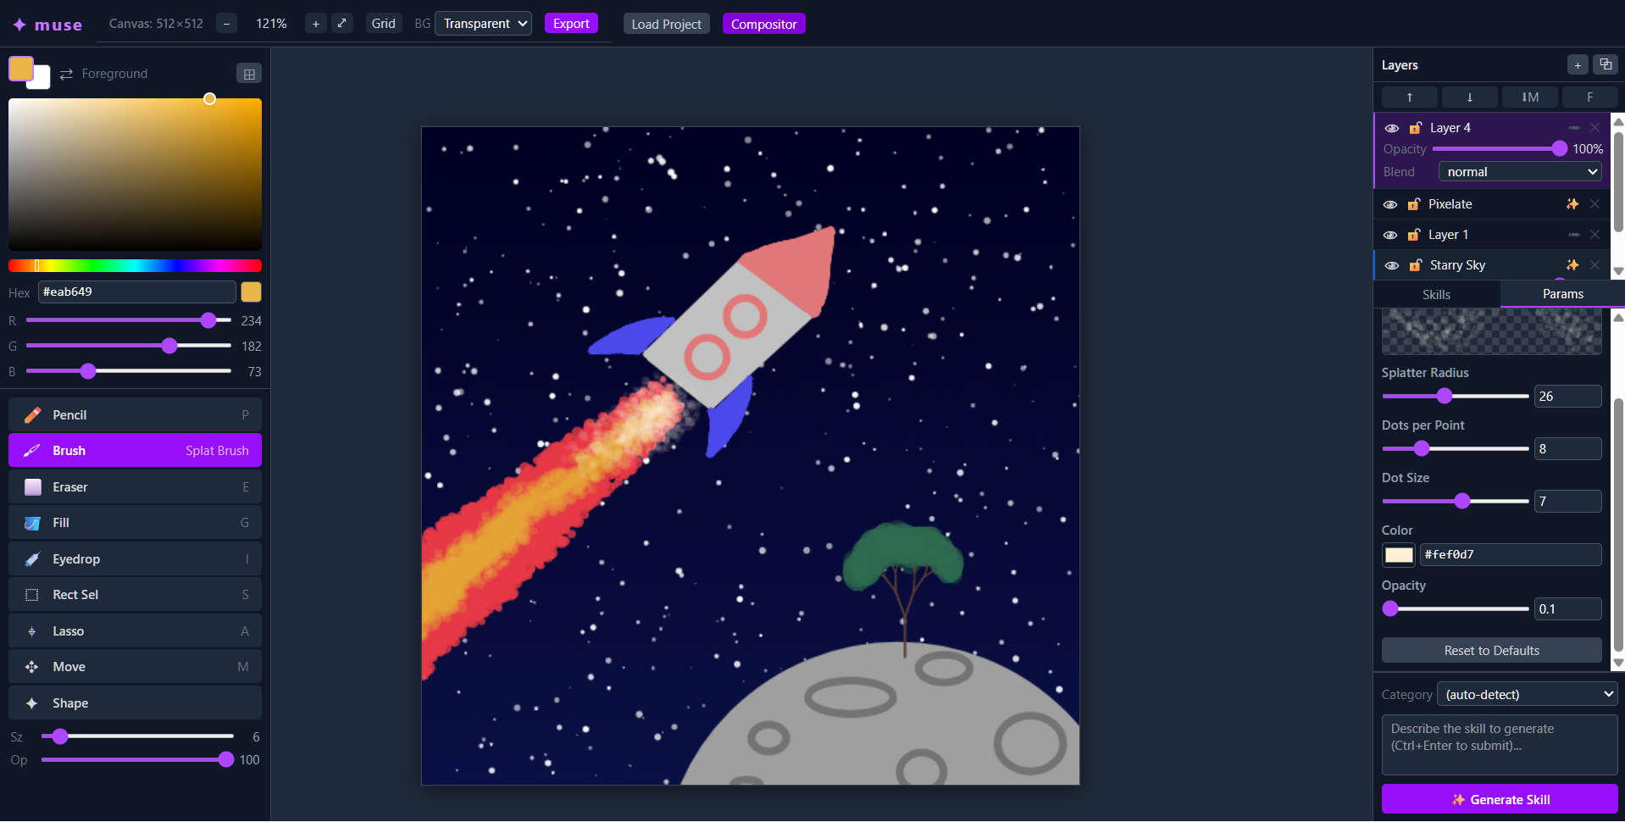Viewport: 1625px width, 822px height.
Task: Select the Pencil tool
Action: pos(135,415)
